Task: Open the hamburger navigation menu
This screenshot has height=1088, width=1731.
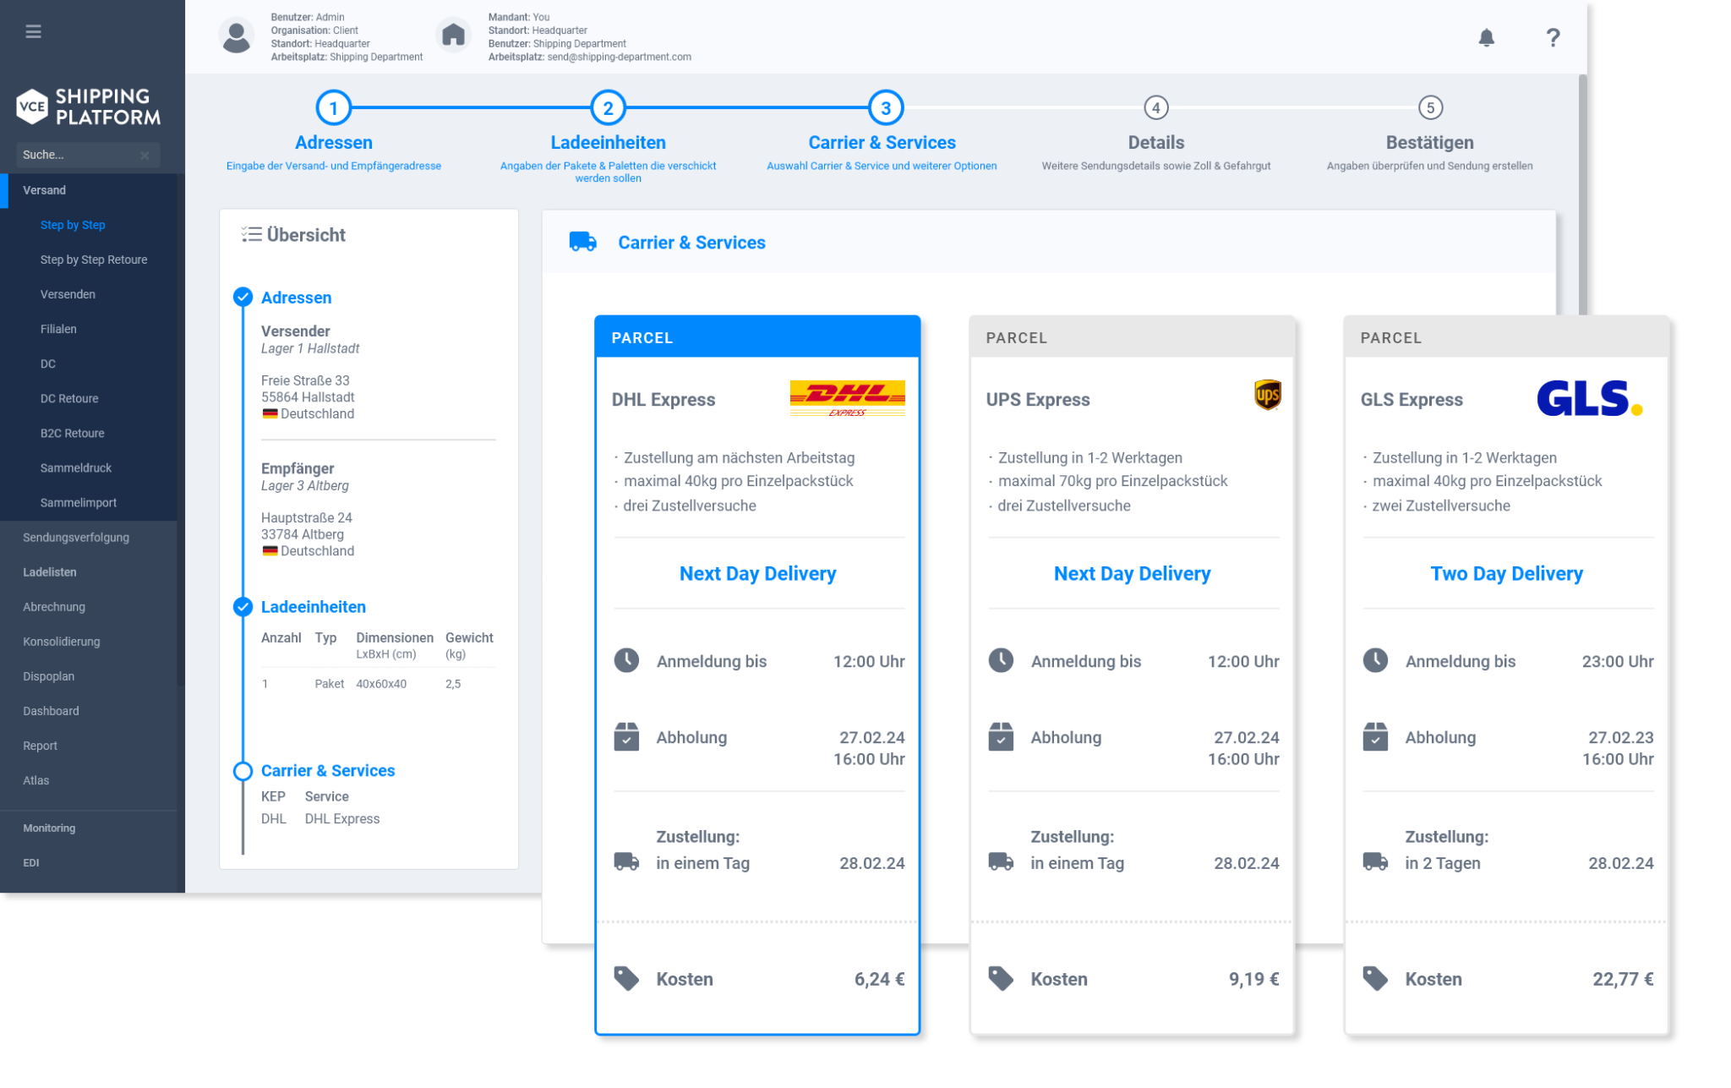Action: 33,31
